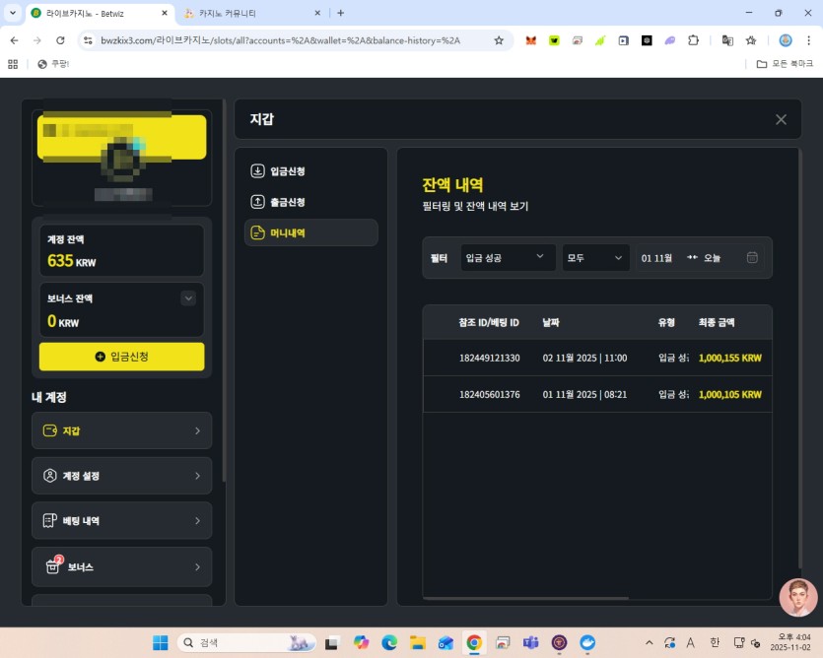Expand the 보너스 잔액 chevron
Screen dimensions: 823x658
coord(188,298)
